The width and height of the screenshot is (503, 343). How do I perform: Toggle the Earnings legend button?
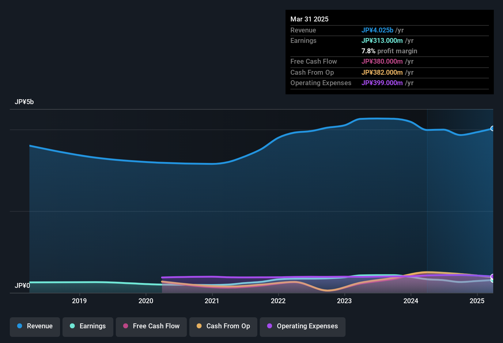88,327
